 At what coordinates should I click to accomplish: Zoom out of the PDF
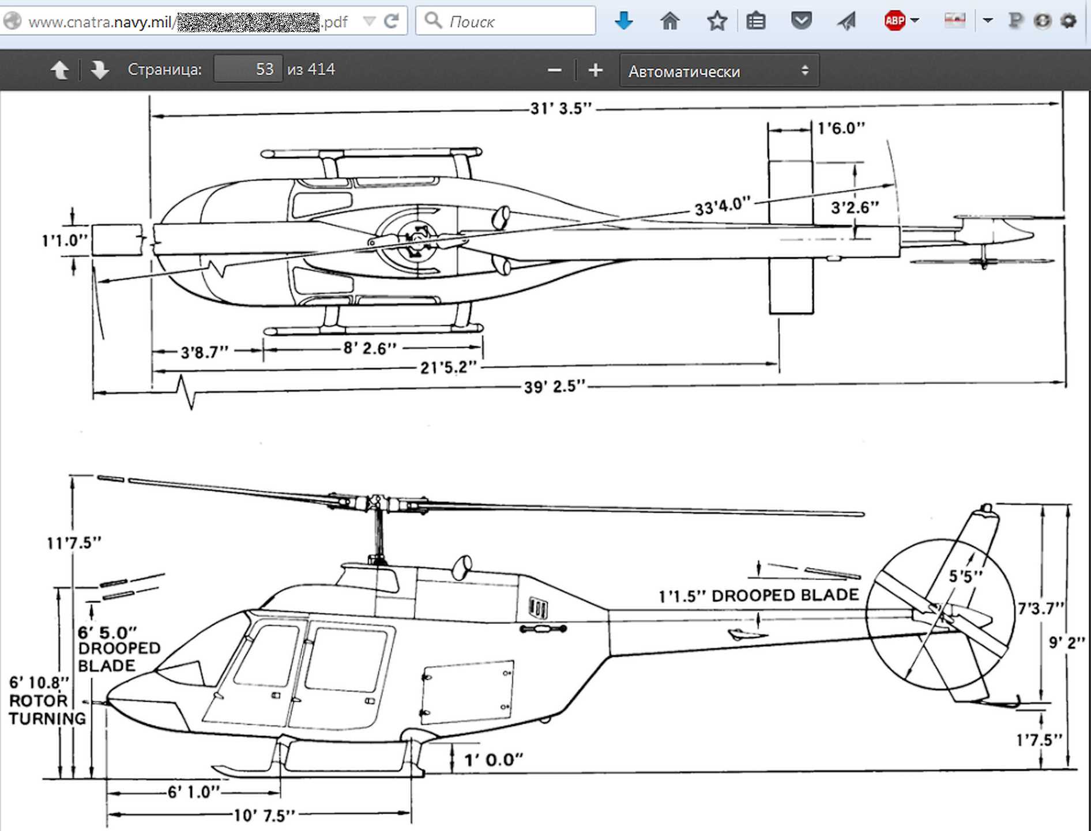pos(554,70)
